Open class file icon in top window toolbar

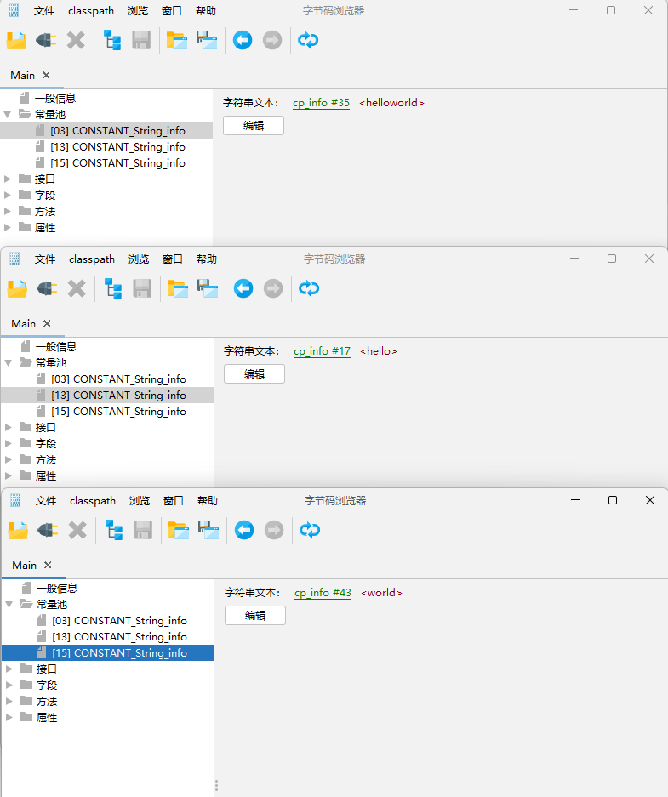(x=16, y=40)
